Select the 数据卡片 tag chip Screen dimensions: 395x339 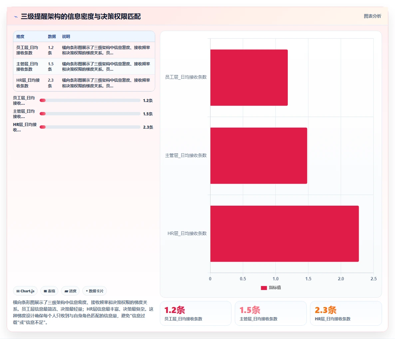click(95, 291)
